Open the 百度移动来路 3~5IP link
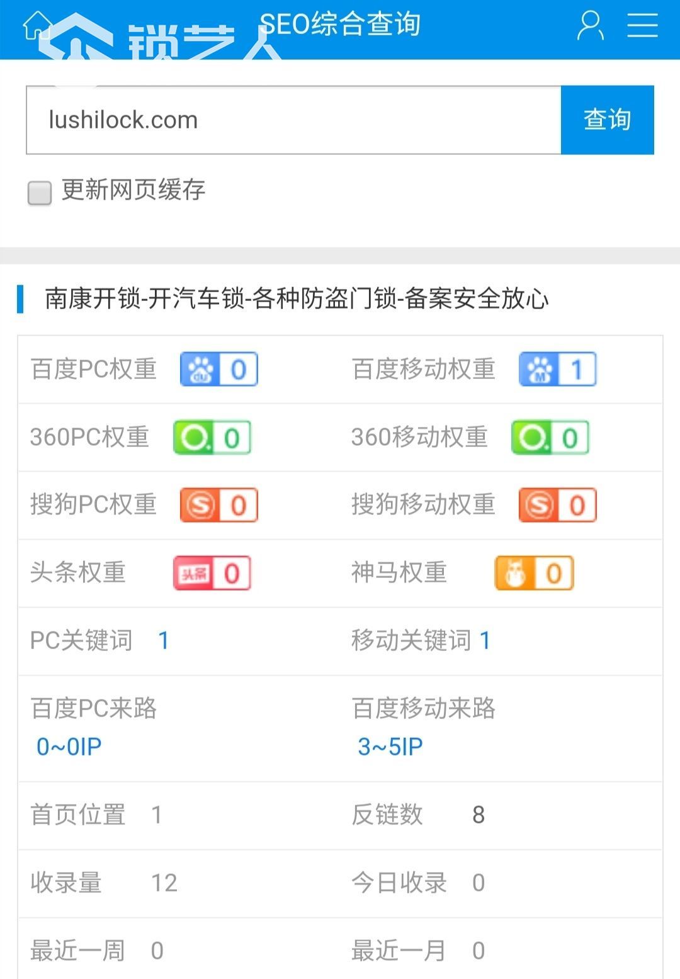This screenshot has height=979, width=680. (390, 747)
